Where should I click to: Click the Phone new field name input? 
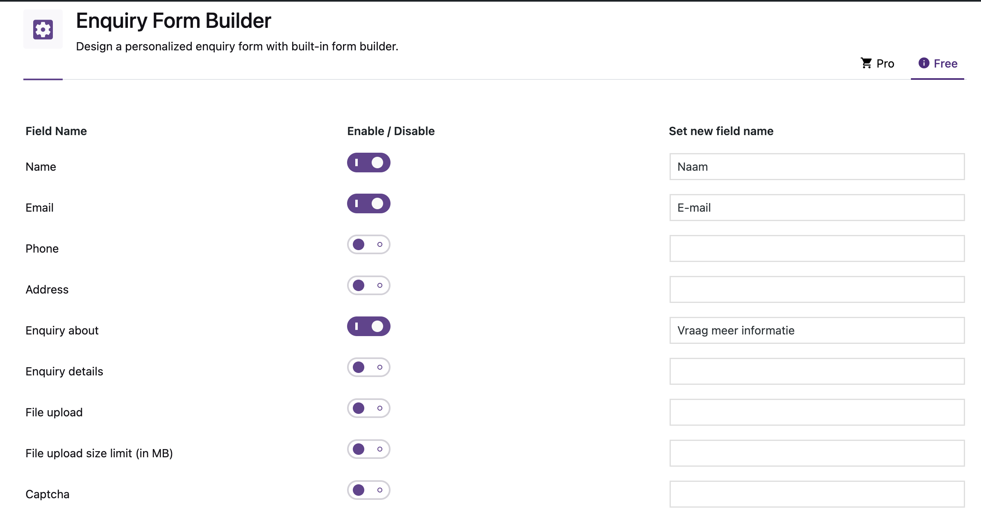(x=817, y=248)
